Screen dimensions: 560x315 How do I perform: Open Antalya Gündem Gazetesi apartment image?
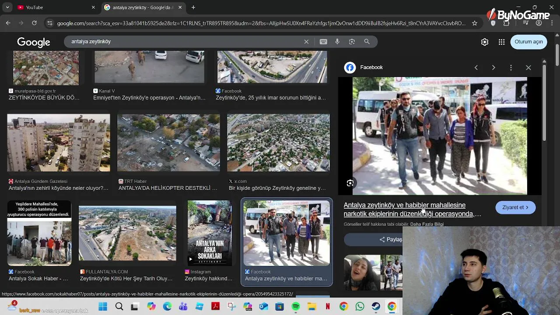pyautogui.click(x=59, y=143)
